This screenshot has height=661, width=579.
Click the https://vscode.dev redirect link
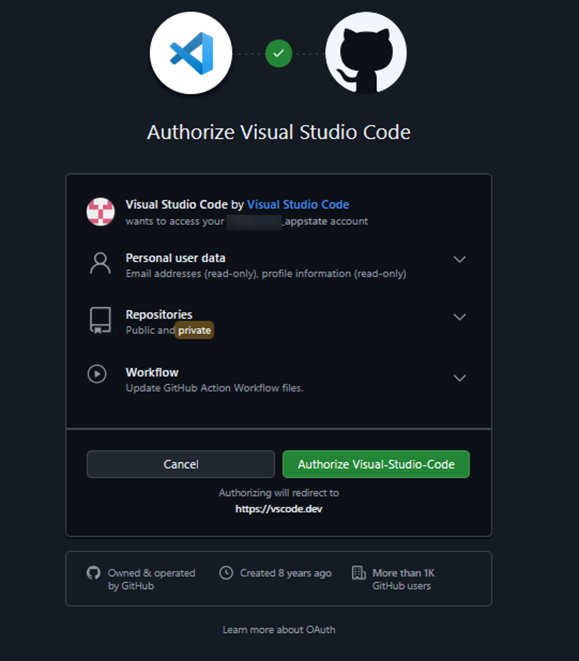pos(279,509)
